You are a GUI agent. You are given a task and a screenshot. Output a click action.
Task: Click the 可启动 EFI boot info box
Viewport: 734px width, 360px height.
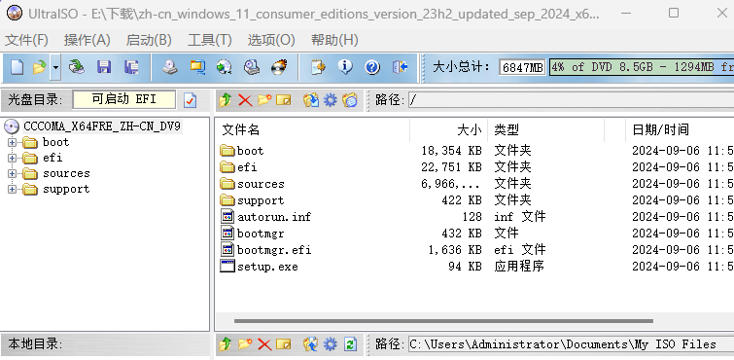coord(124,99)
